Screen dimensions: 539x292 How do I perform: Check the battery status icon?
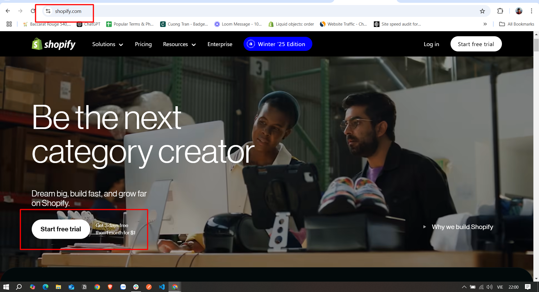473,287
